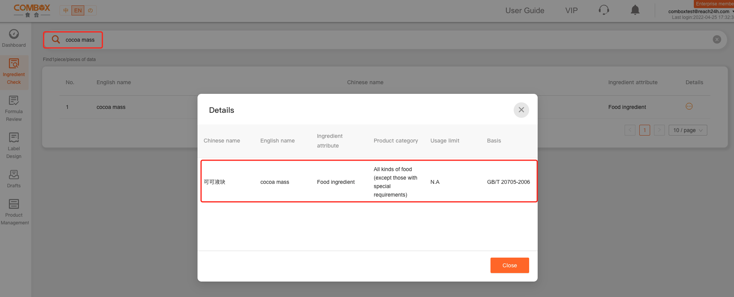The width and height of the screenshot is (734, 297).
Task: Click the orange Close button
Action: coord(510,265)
